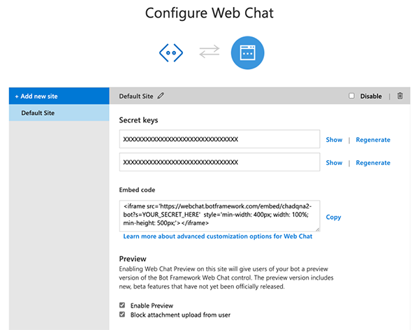Click the embed code textarea resize handle
This screenshot has width=419, height=330.
[317, 229]
